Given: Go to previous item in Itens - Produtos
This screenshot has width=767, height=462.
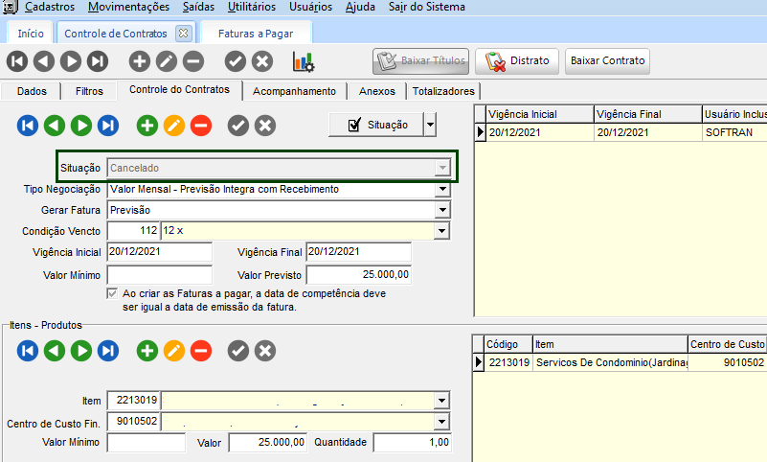Looking at the screenshot, I should (55, 351).
